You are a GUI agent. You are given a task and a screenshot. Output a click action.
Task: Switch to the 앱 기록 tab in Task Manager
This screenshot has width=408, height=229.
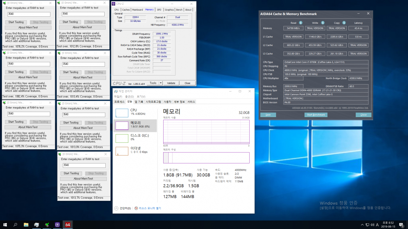coord(139,102)
